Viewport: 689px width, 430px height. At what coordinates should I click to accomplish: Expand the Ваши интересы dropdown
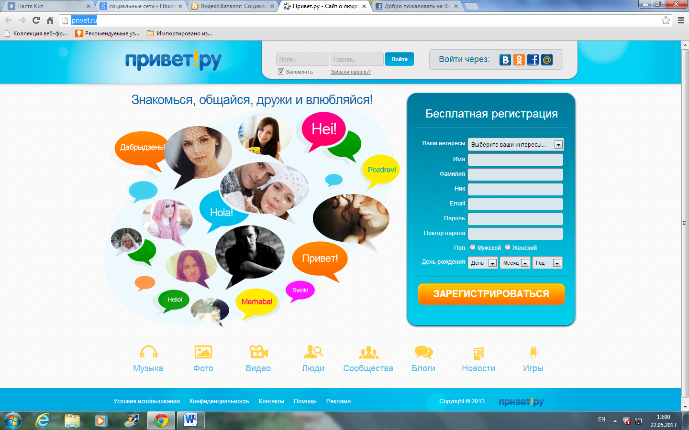point(516,144)
